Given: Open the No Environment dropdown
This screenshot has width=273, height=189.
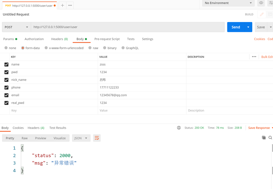Looking at the screenshot, I should 228,3.
